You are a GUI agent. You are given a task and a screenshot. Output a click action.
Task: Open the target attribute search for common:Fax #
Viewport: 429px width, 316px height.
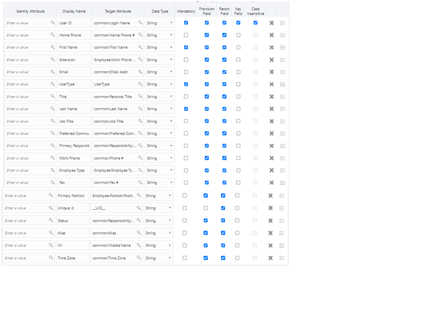pos(140,182)
